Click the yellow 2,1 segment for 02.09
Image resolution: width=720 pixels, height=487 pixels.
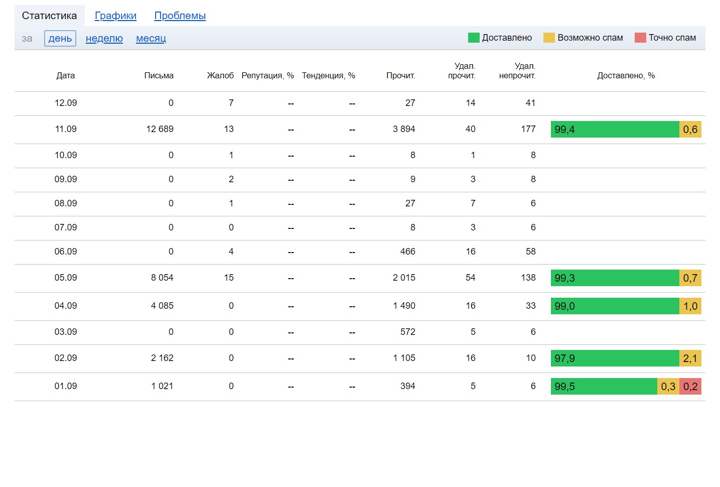pyautogui.click(x=690, y=358)
